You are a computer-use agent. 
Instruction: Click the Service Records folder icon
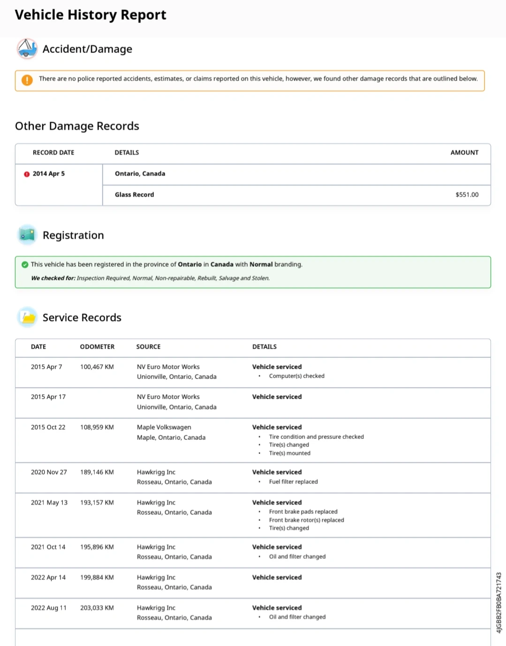point(27,318)
